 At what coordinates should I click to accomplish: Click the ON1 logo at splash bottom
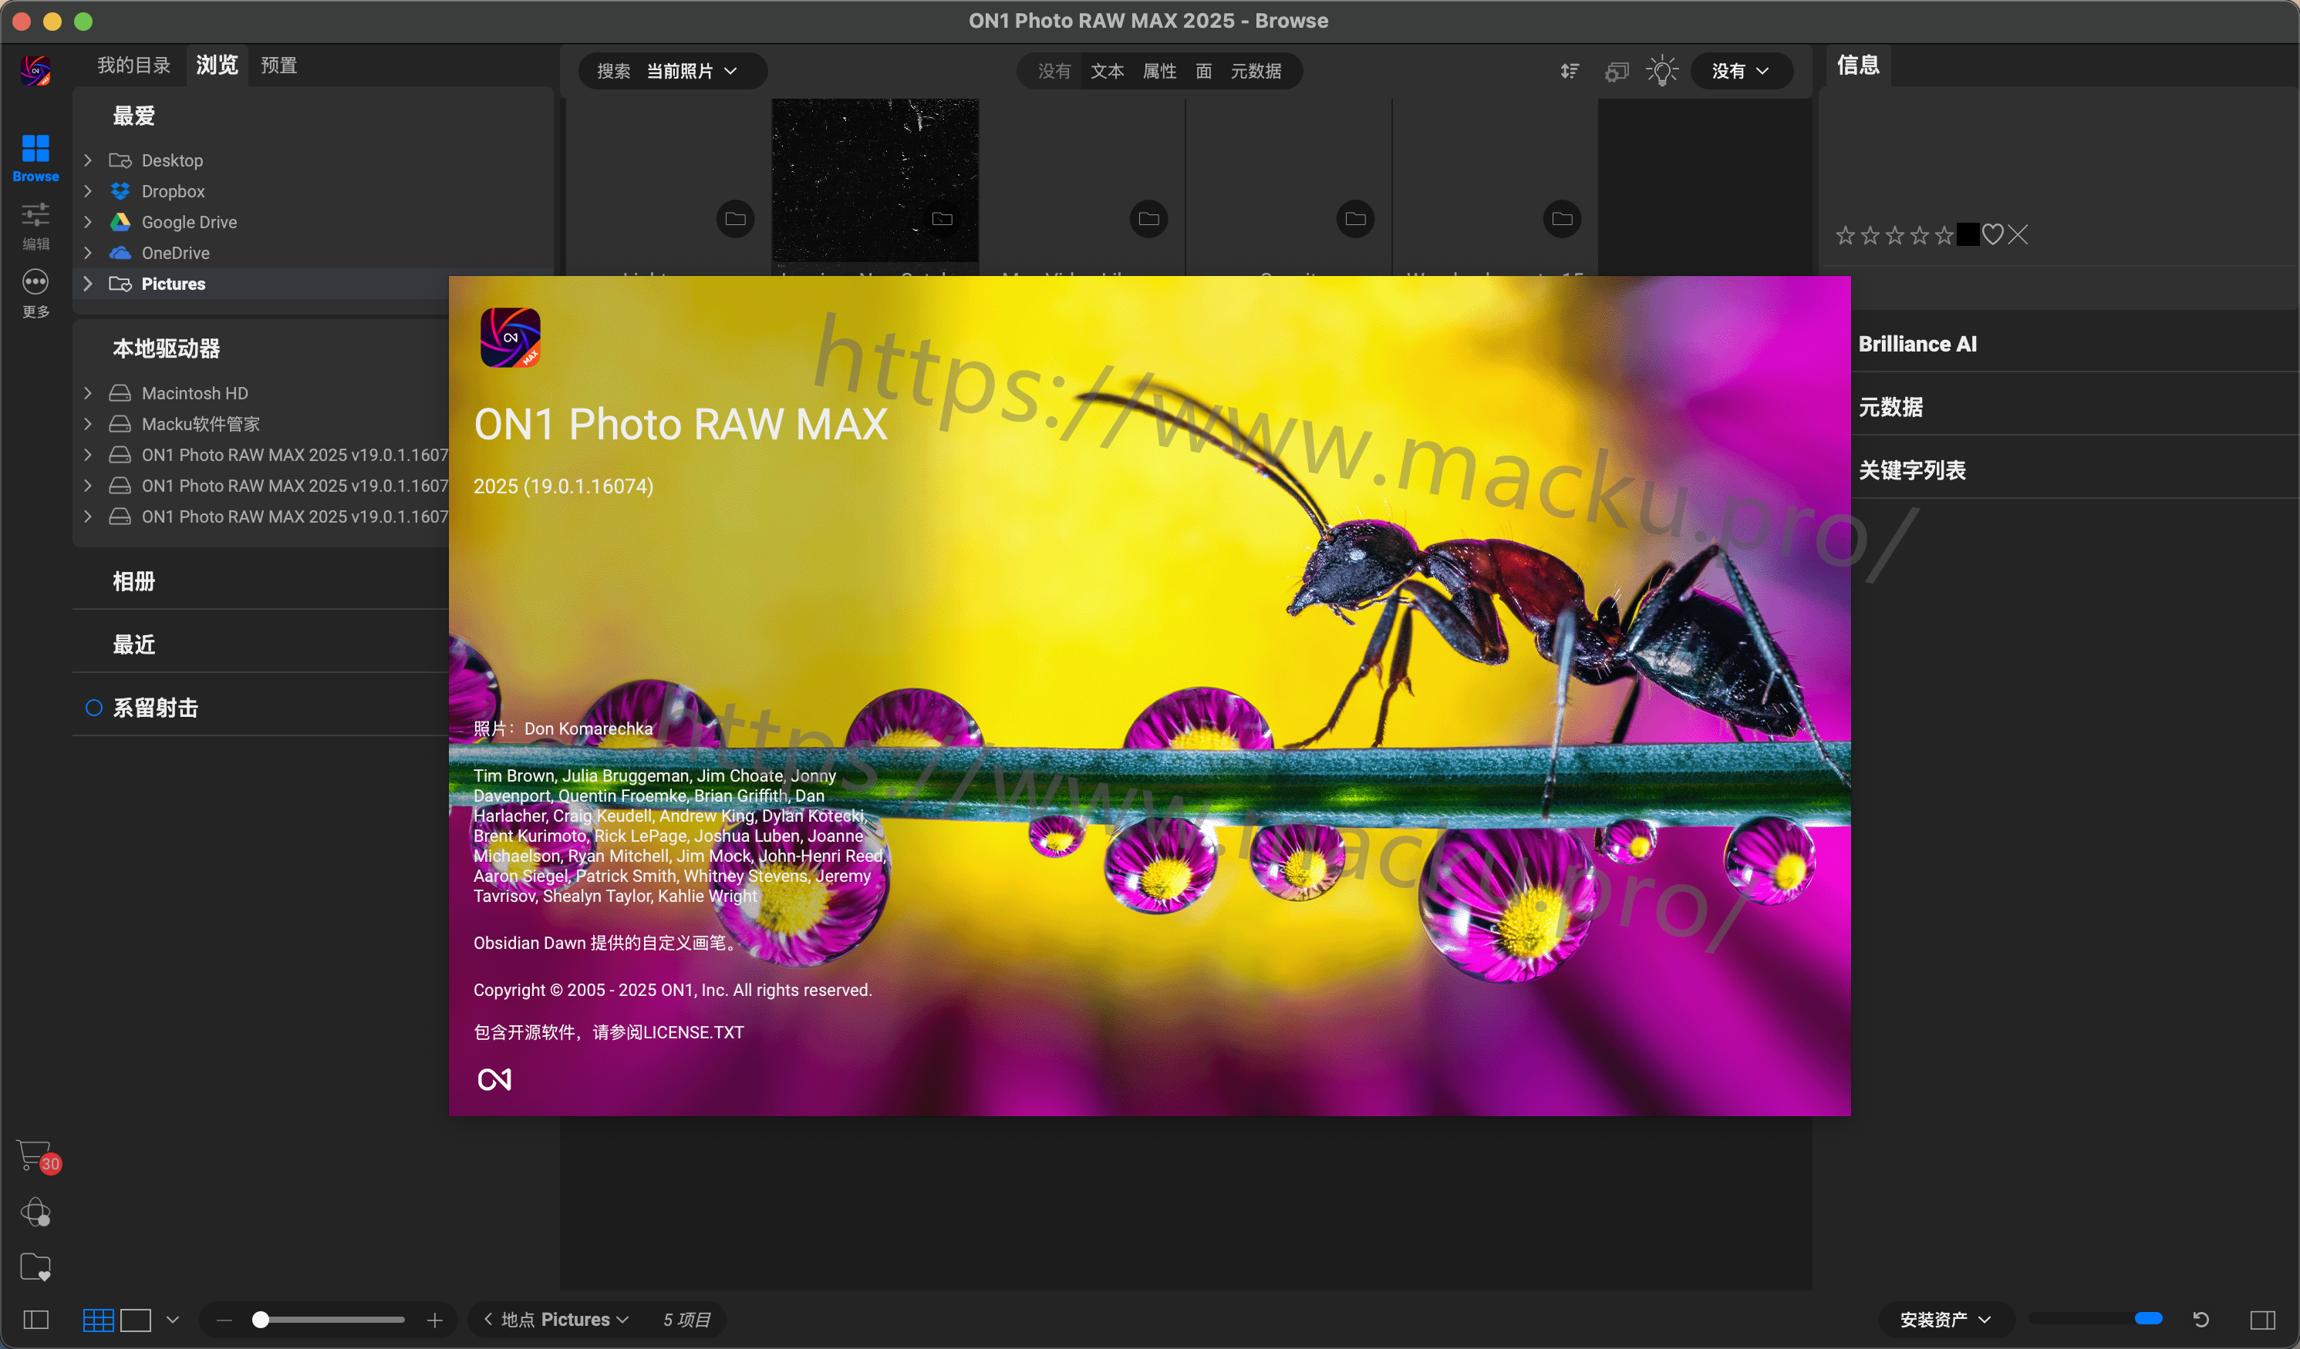[494, 1079]
